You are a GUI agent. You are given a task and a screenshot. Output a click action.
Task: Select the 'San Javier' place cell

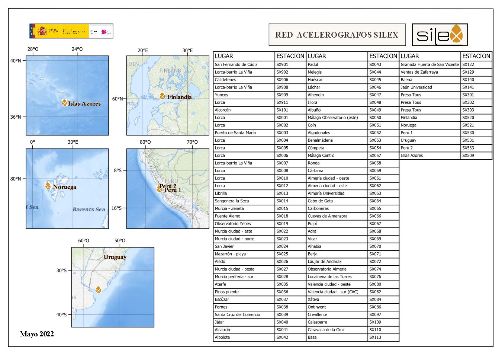click(244, 246)
